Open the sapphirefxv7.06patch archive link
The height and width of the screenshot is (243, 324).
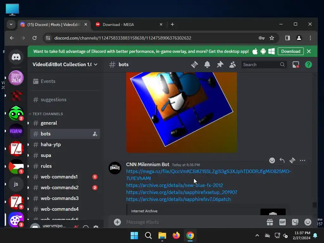click(178, 199)
